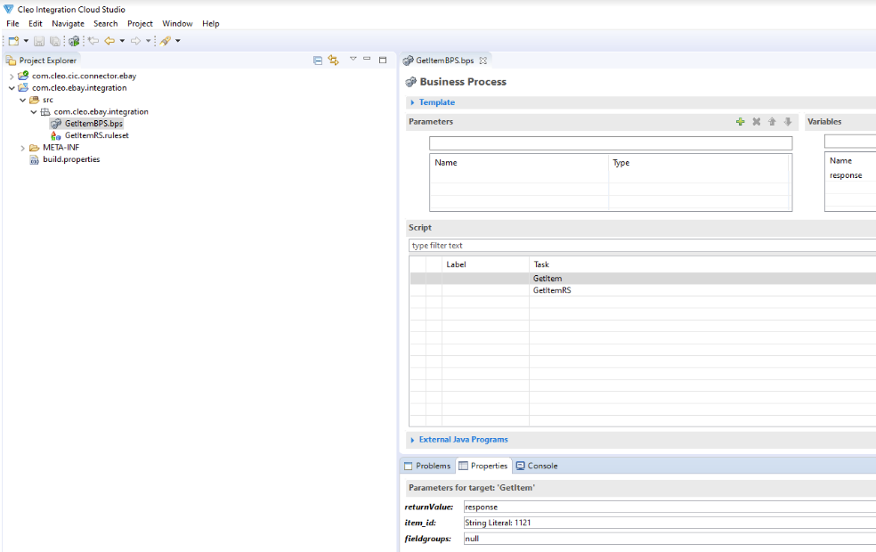This screenshot has width=876, height=552.
Task: Click the Save toolbar icon
Action: (x=39, y=41)
